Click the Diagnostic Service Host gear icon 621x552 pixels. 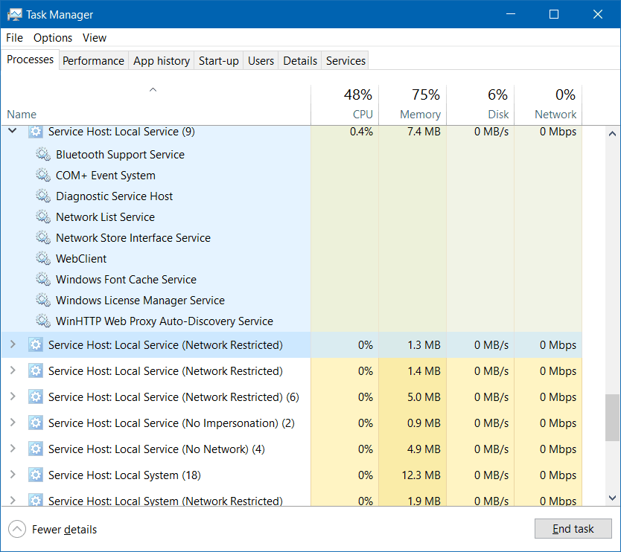(42, 196)
